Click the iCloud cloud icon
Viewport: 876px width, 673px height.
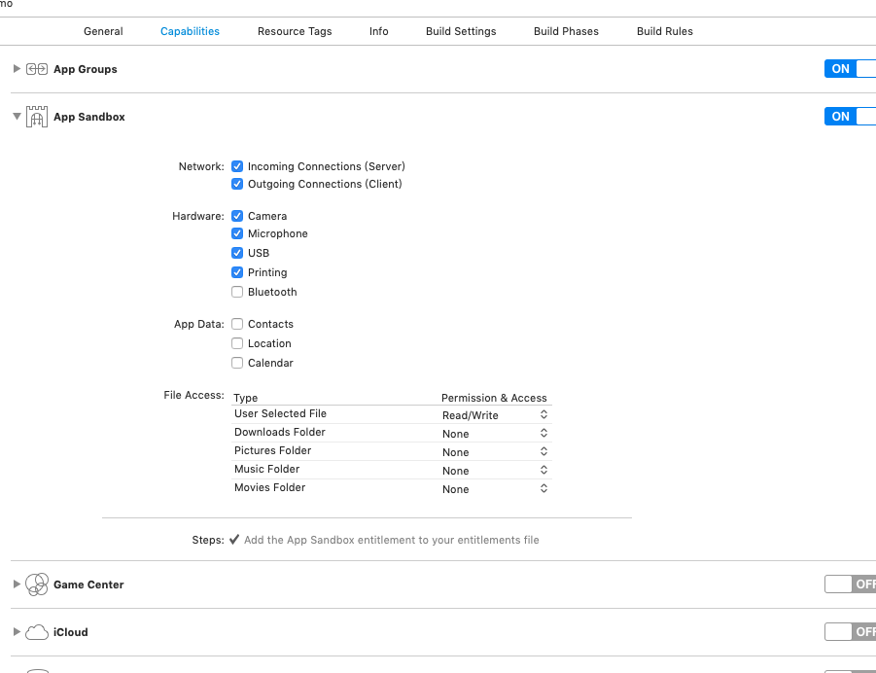[37, 632]
